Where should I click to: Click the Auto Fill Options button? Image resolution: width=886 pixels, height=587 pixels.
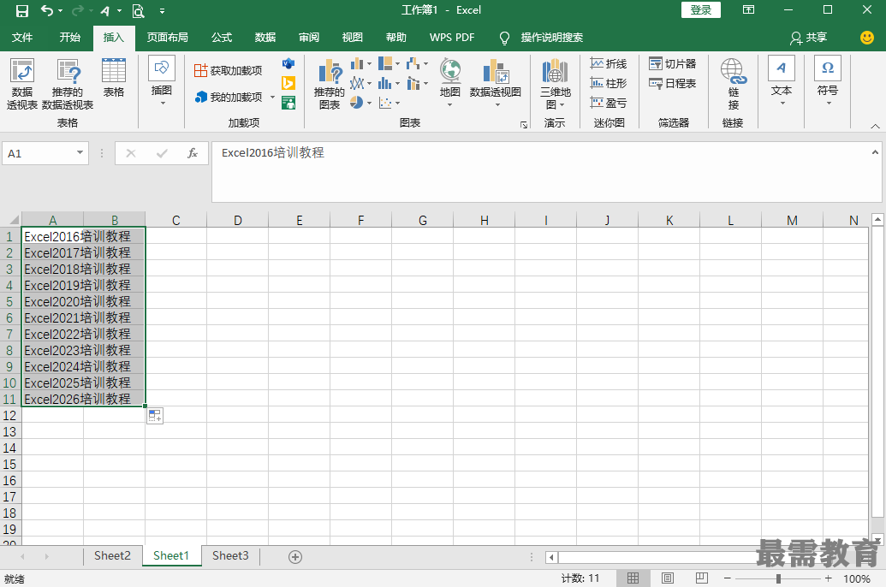coord(155,416)
